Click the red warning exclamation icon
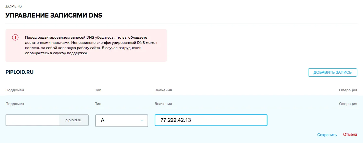 pyautogui.click(x=15, y=37)
